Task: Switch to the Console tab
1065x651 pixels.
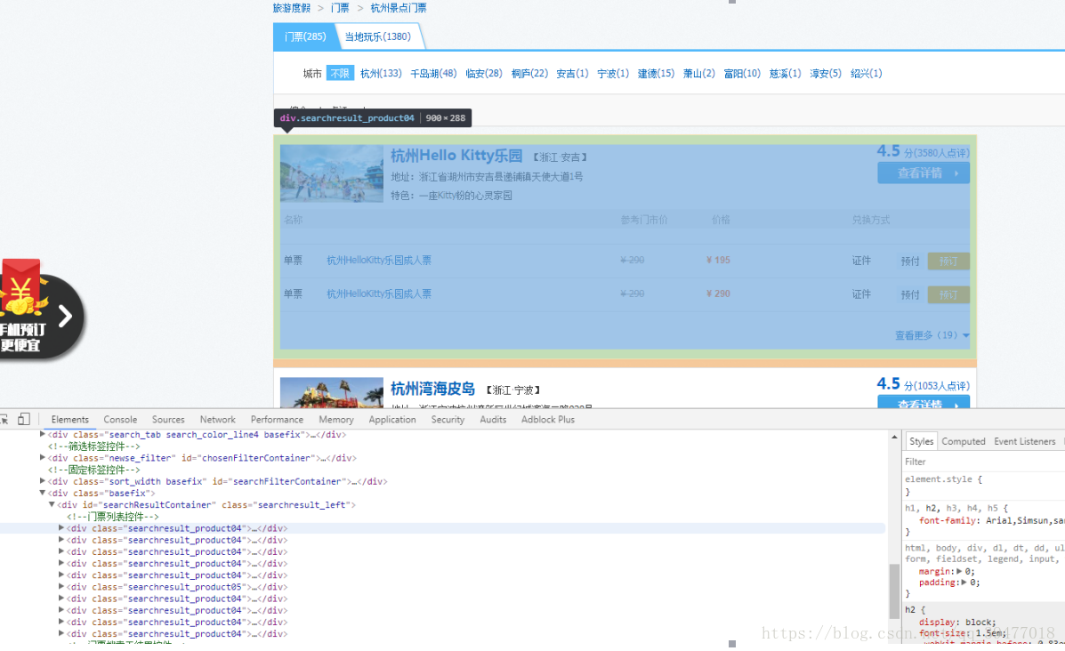Action: [x=120, y=420]
